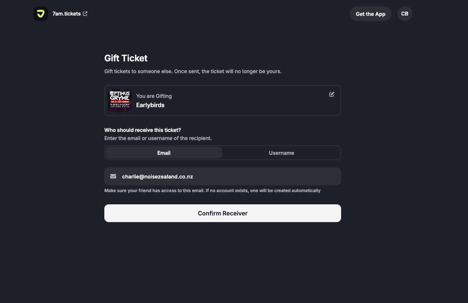The image size is (468, 303).
Task: Select the Email tab
Action: click(x=164, y=153)
